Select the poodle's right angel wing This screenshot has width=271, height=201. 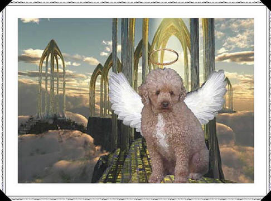pos(205,97)
